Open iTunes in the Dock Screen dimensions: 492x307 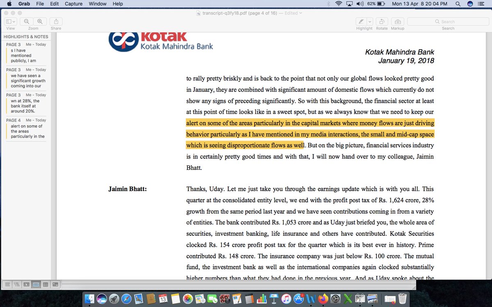click(x=286, y=299)
